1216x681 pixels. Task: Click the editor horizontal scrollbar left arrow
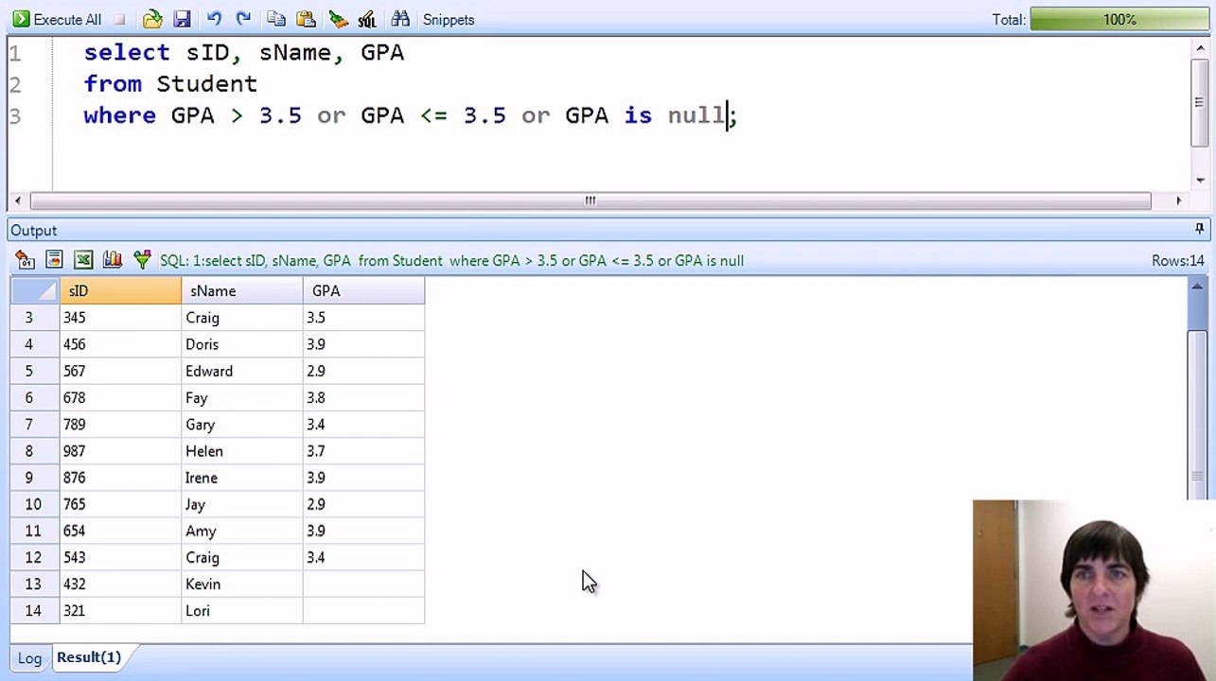pos(18,201)
